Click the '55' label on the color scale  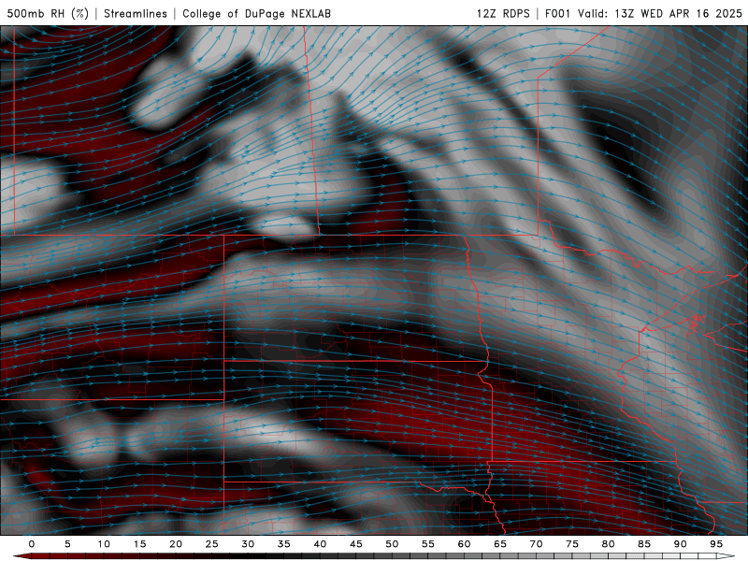tap(428, 544)
